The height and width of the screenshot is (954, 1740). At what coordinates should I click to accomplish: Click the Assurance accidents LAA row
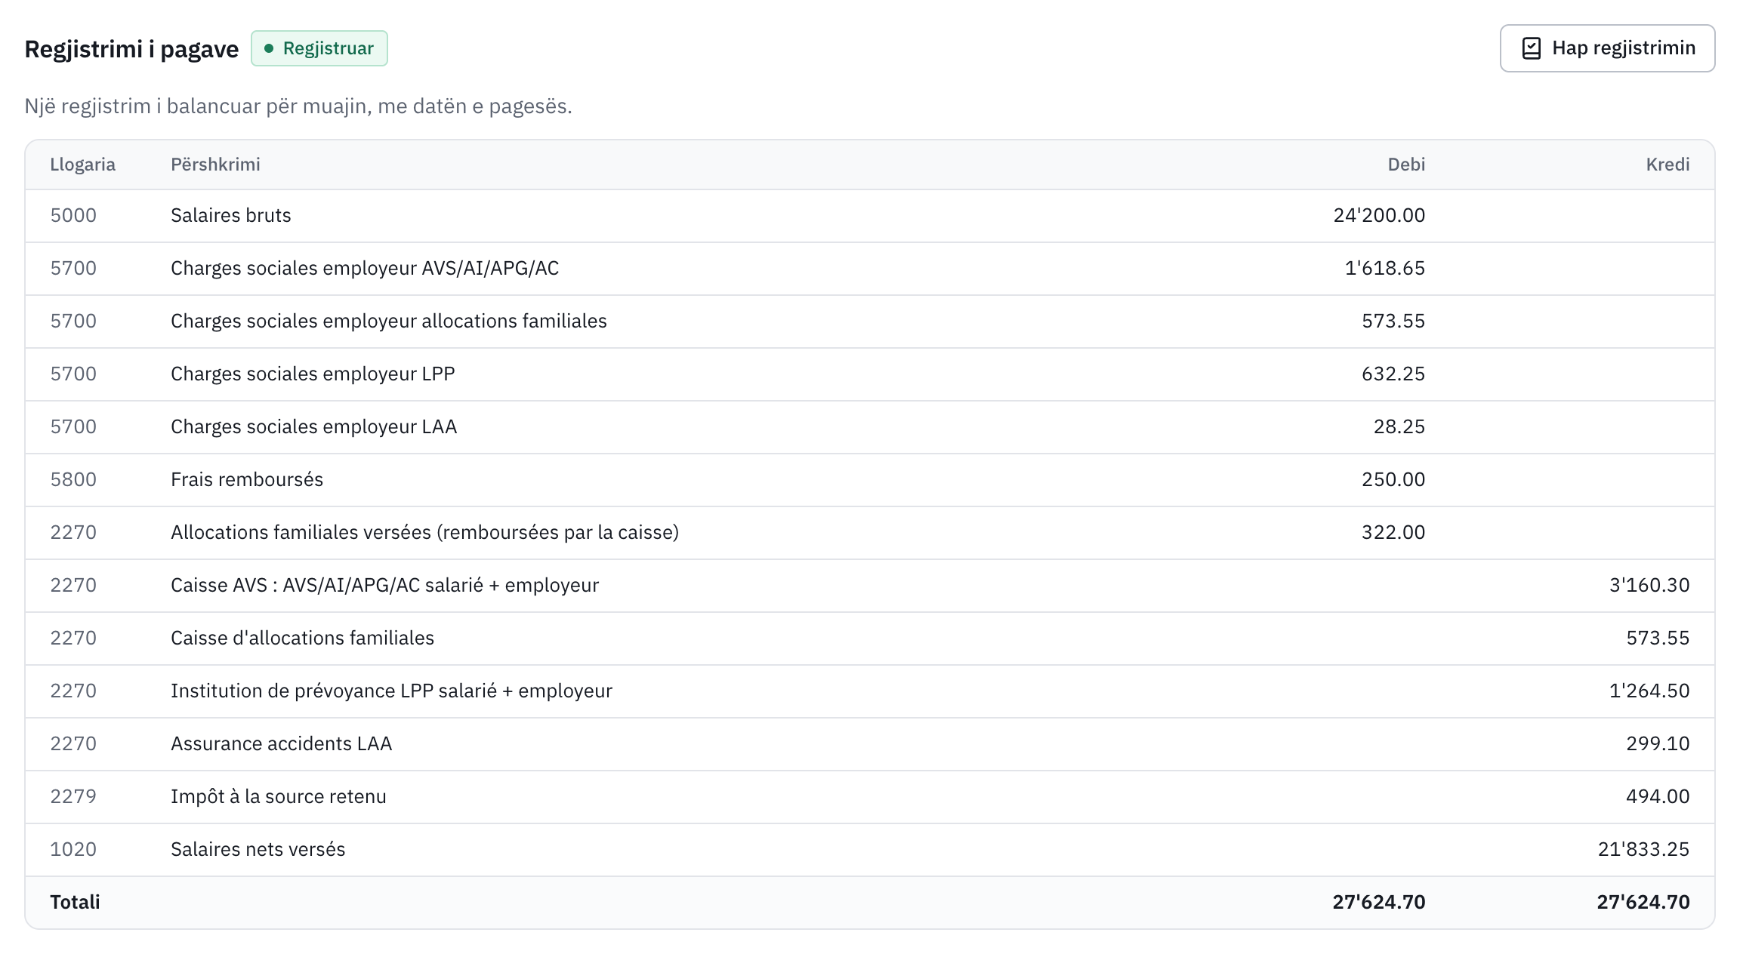pyautogui.click(x=870, y=744)
